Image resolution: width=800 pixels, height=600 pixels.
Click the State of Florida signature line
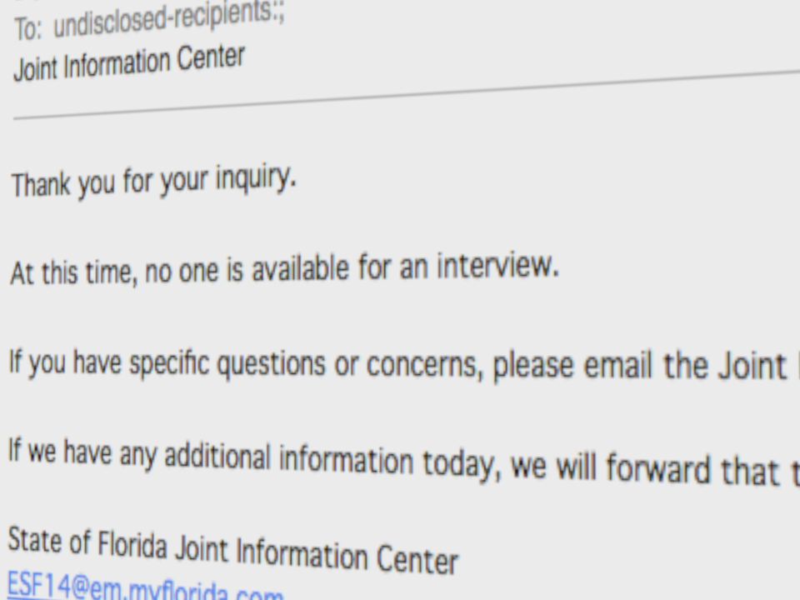[233, 551]
